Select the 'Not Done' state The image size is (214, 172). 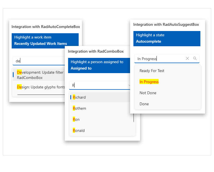168,93
